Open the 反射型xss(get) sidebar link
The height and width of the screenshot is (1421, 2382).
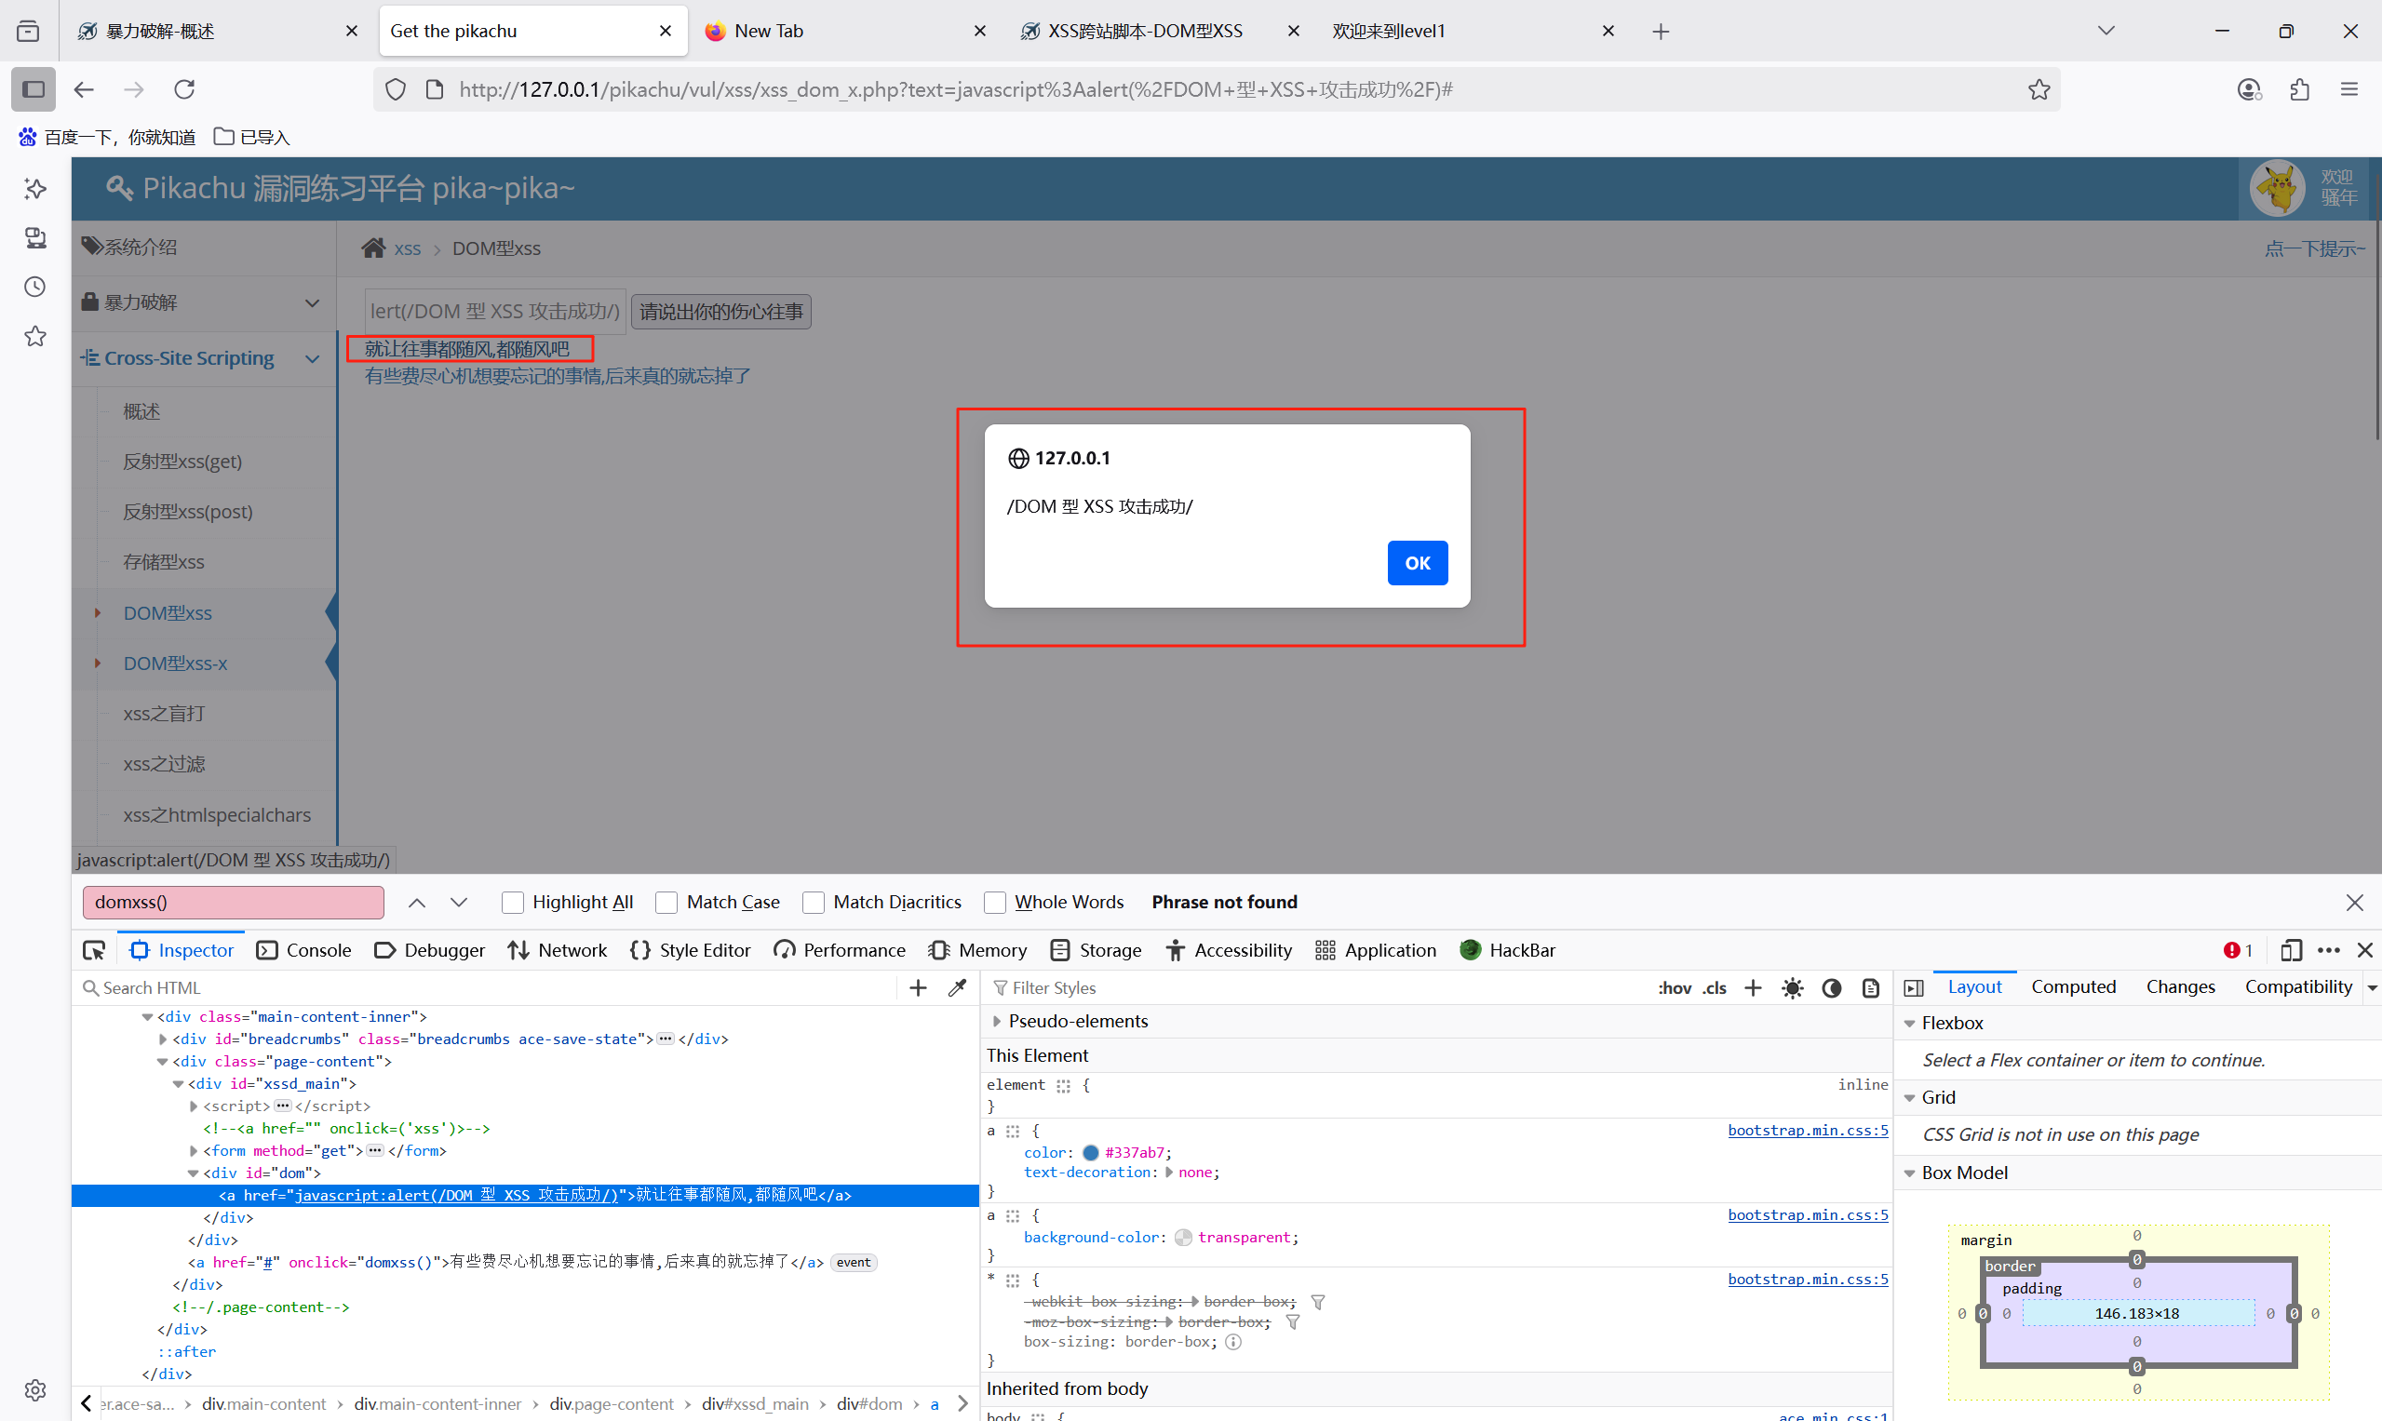(x=182, y=462)
